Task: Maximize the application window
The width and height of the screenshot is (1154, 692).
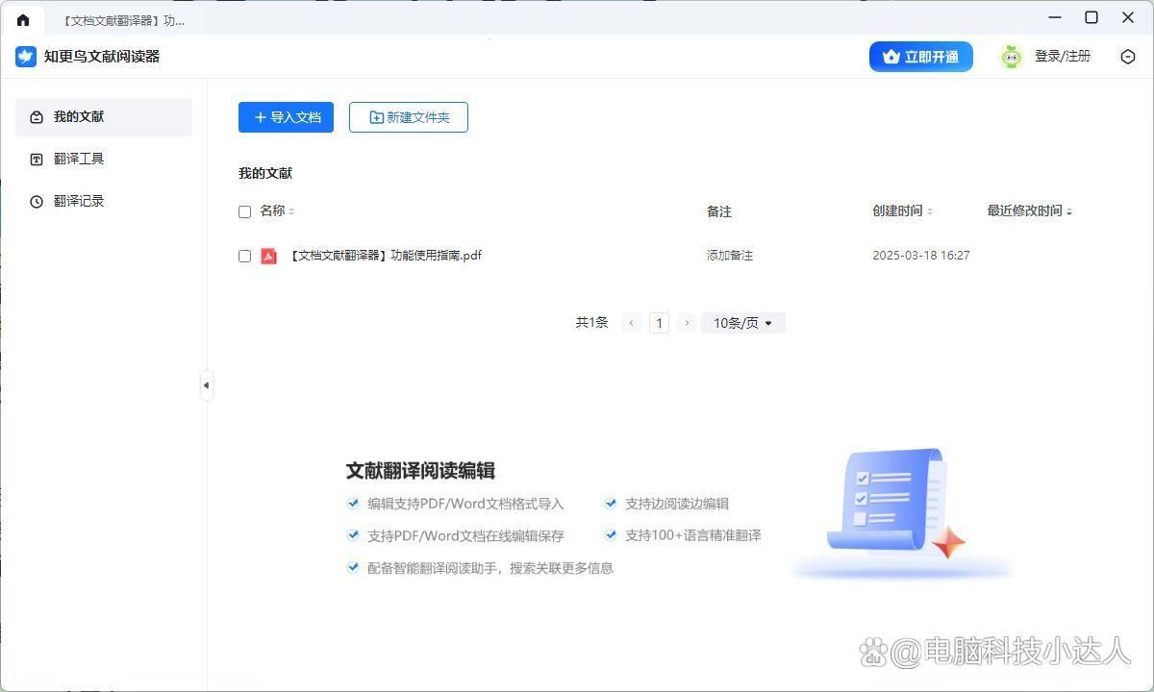Action: (1091, 17)
